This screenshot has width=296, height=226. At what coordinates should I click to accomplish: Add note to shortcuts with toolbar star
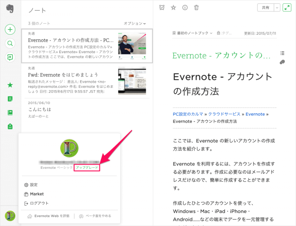pyautogui.click(x=173, y=7)
